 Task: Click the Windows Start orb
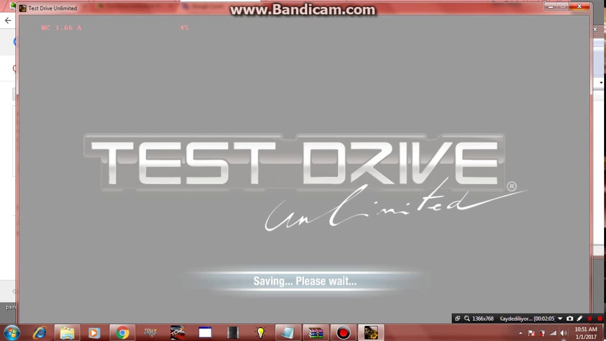[11, 333]
